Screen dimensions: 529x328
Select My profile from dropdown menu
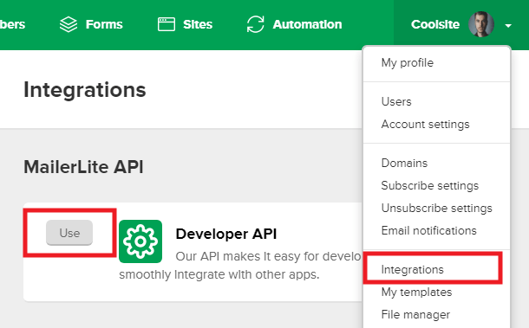[x=408, y=62]
